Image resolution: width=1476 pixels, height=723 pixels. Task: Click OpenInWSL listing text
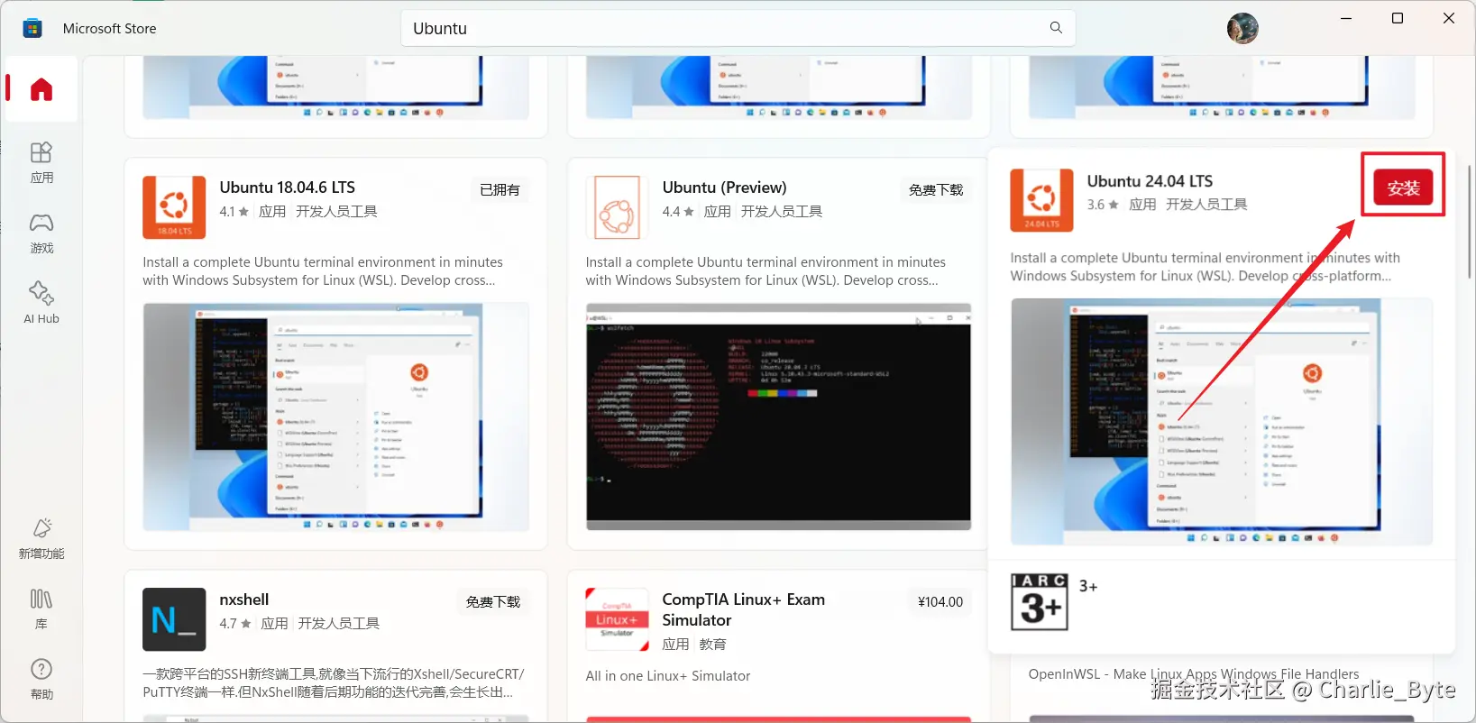pos(1194,674)
